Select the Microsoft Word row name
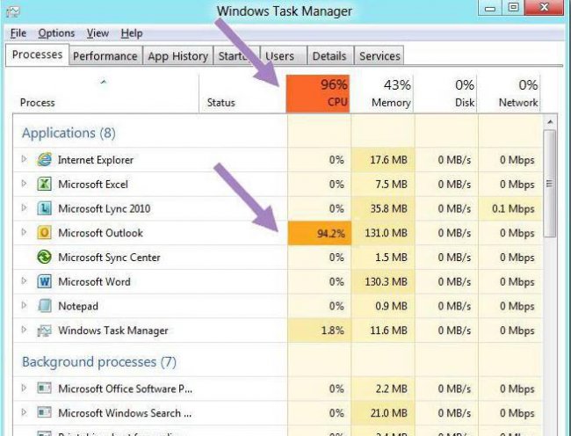571x436 pixels. coord(94,281)
